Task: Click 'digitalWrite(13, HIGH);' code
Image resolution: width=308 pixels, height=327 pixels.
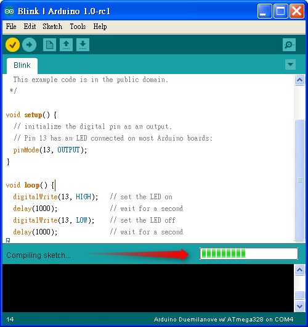Action: click(55, 197)
